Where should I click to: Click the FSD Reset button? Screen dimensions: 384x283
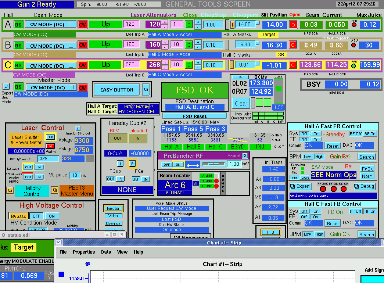pyautogui.click(x=194, y=116)
